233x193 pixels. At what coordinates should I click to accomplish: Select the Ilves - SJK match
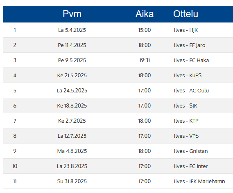click(x=185, y=106)
